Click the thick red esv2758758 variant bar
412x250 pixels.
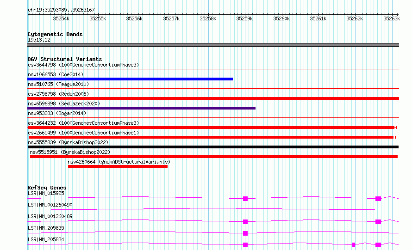pos(213,98)
